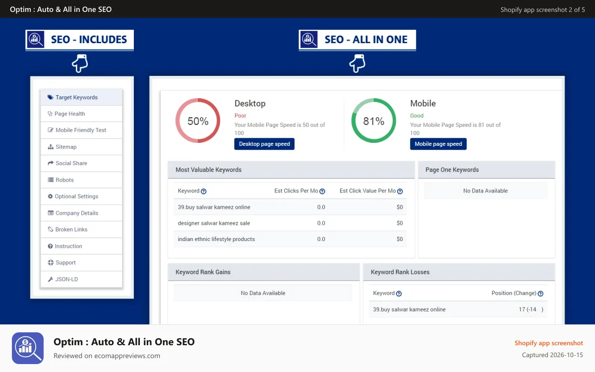Click help icon next to Est Click Value Per Mo

coord(400,191)
